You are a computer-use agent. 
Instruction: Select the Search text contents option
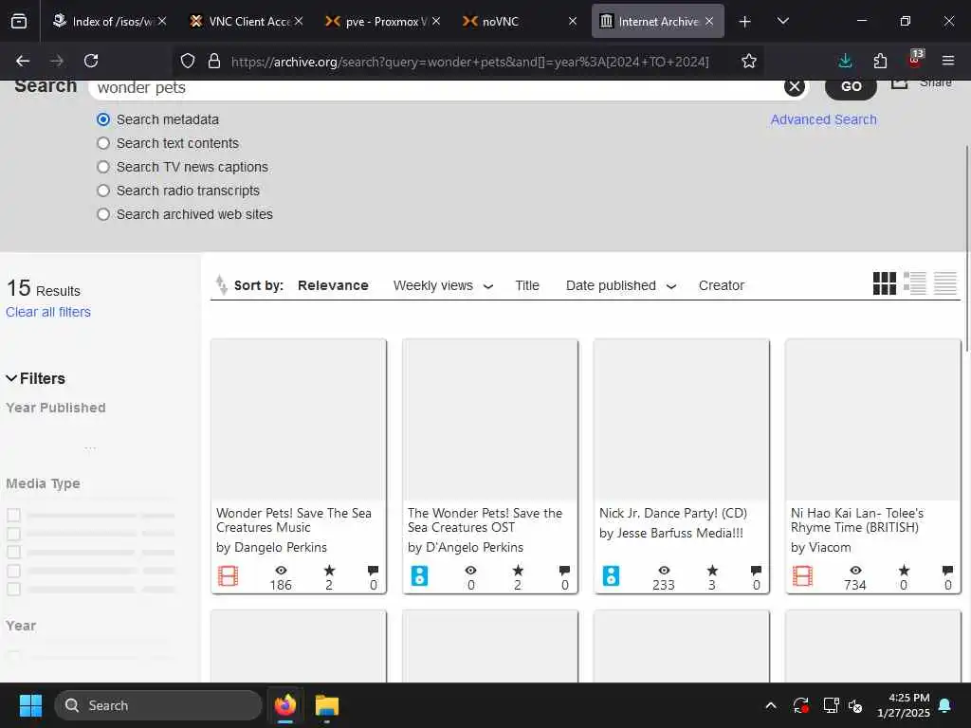[x=103, y=143]
